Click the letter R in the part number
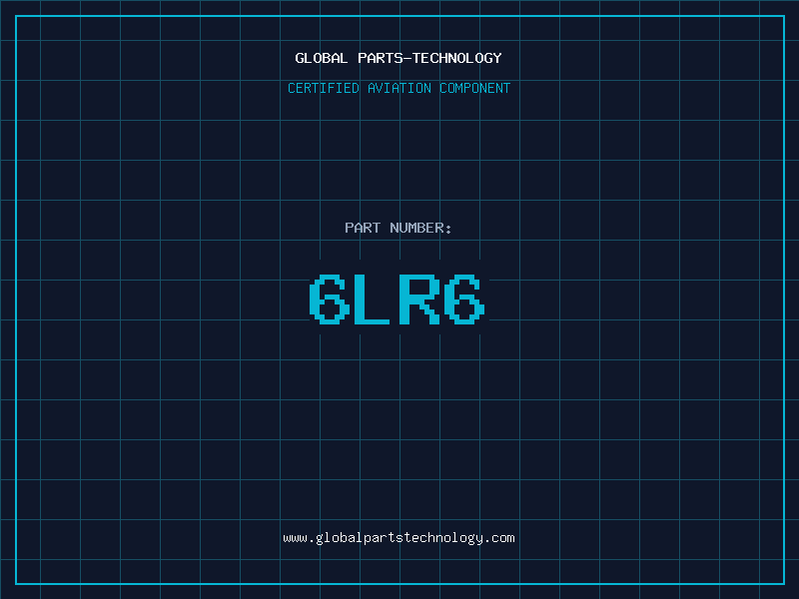The height and width of the screenshot is (599, 799). (x=419, y=299)
